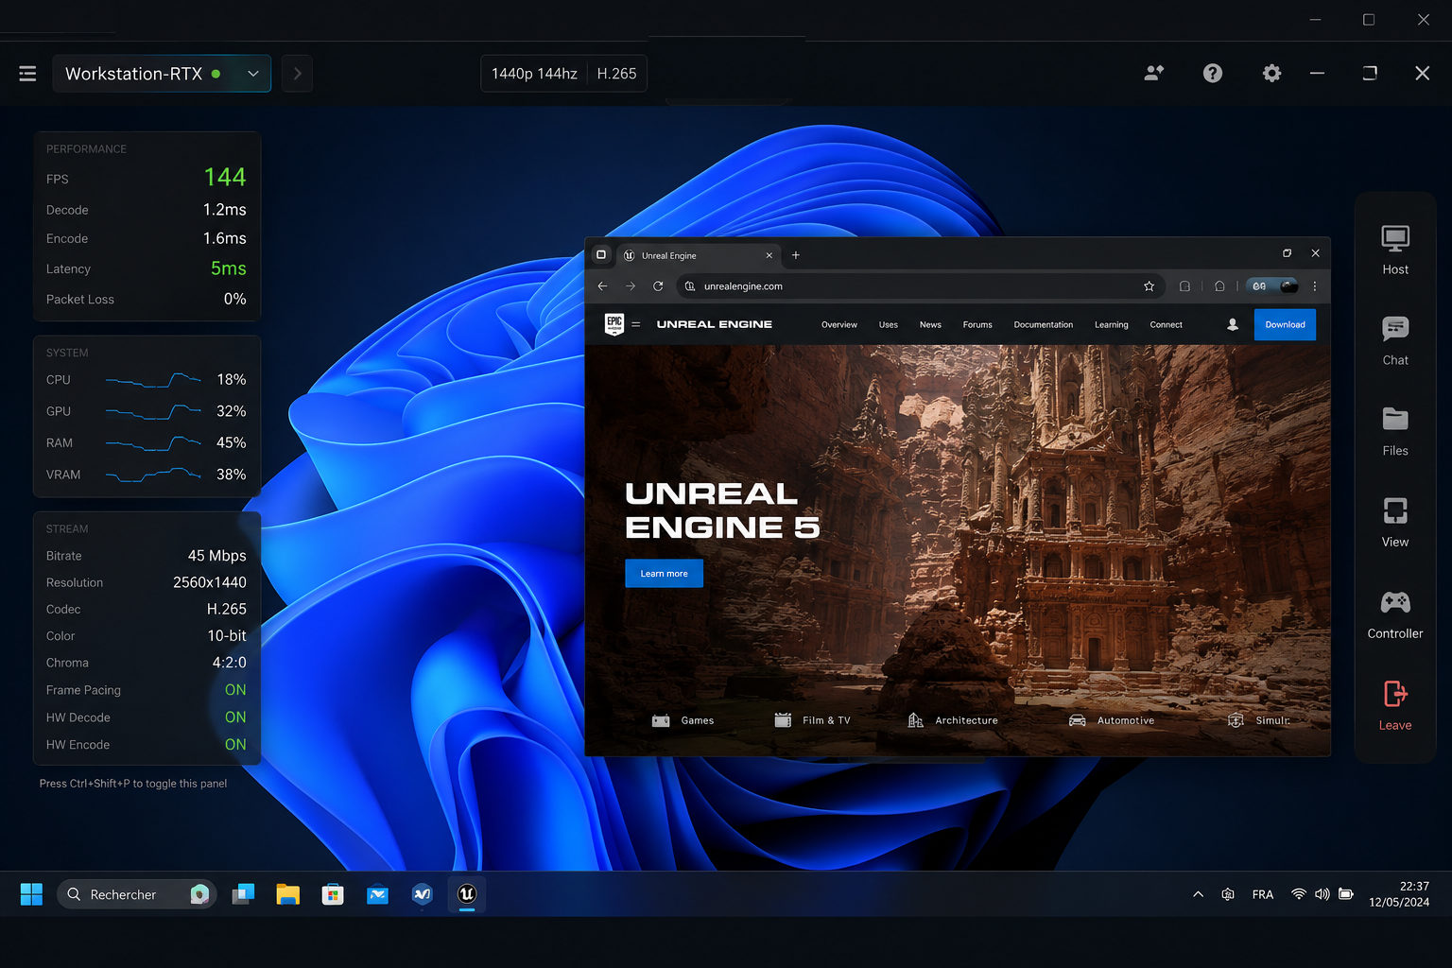Open the help question mark icon

click(1213, 73)
